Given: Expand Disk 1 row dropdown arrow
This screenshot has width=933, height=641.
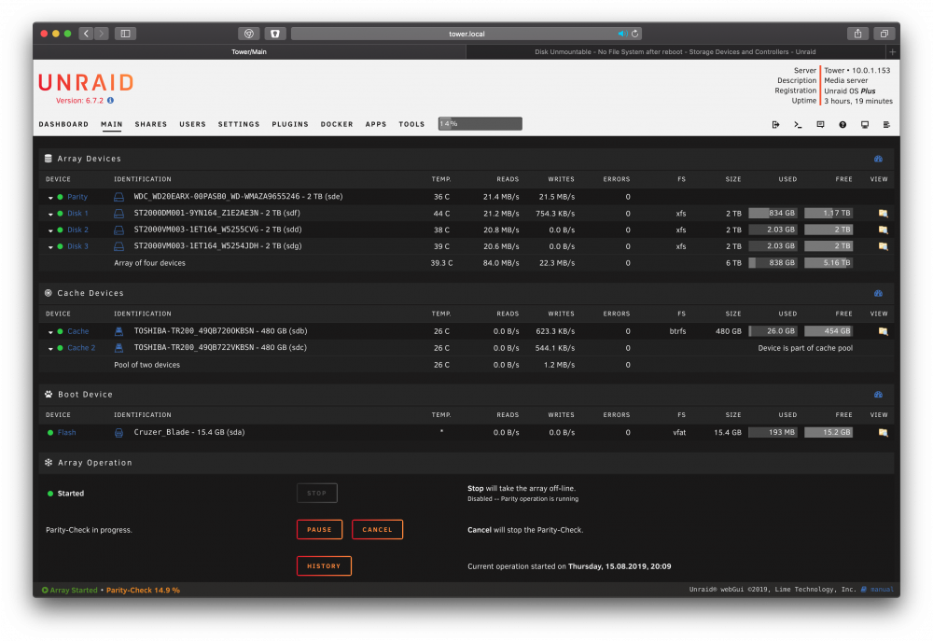Looking at the screenshot, I should 50,215.
